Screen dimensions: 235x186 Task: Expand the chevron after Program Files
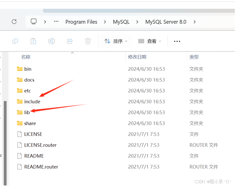tap(105, 22)
